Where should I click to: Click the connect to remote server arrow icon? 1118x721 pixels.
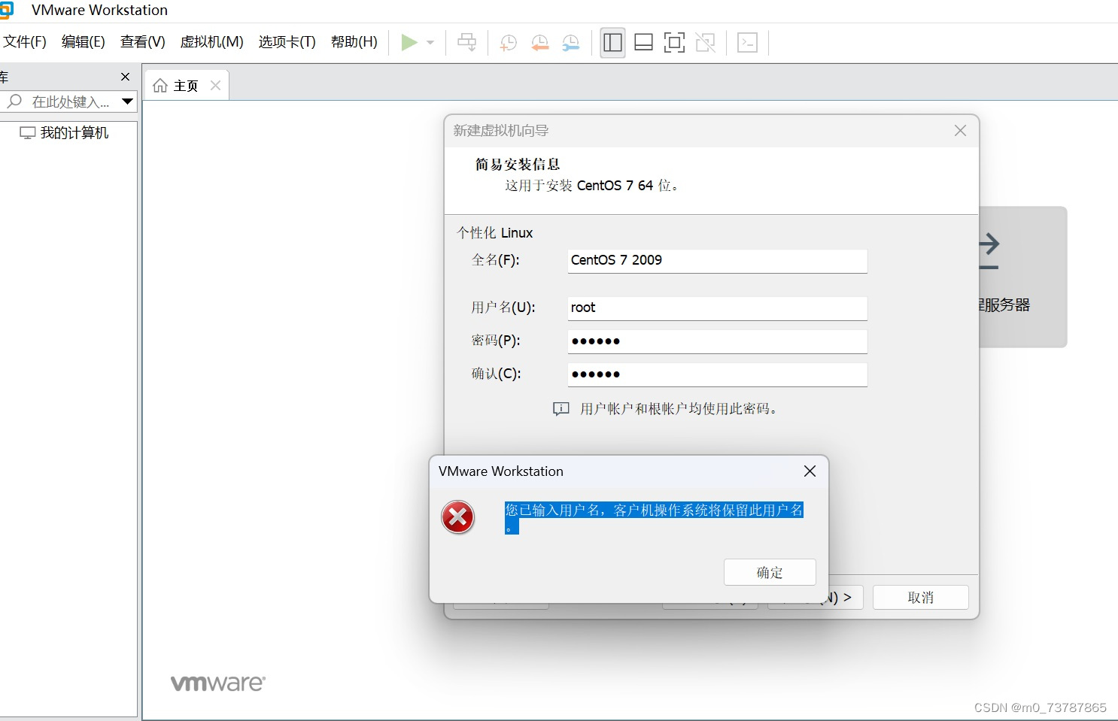click(988, 251)
